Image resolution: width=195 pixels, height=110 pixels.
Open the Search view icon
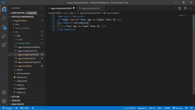click(4, 18)
